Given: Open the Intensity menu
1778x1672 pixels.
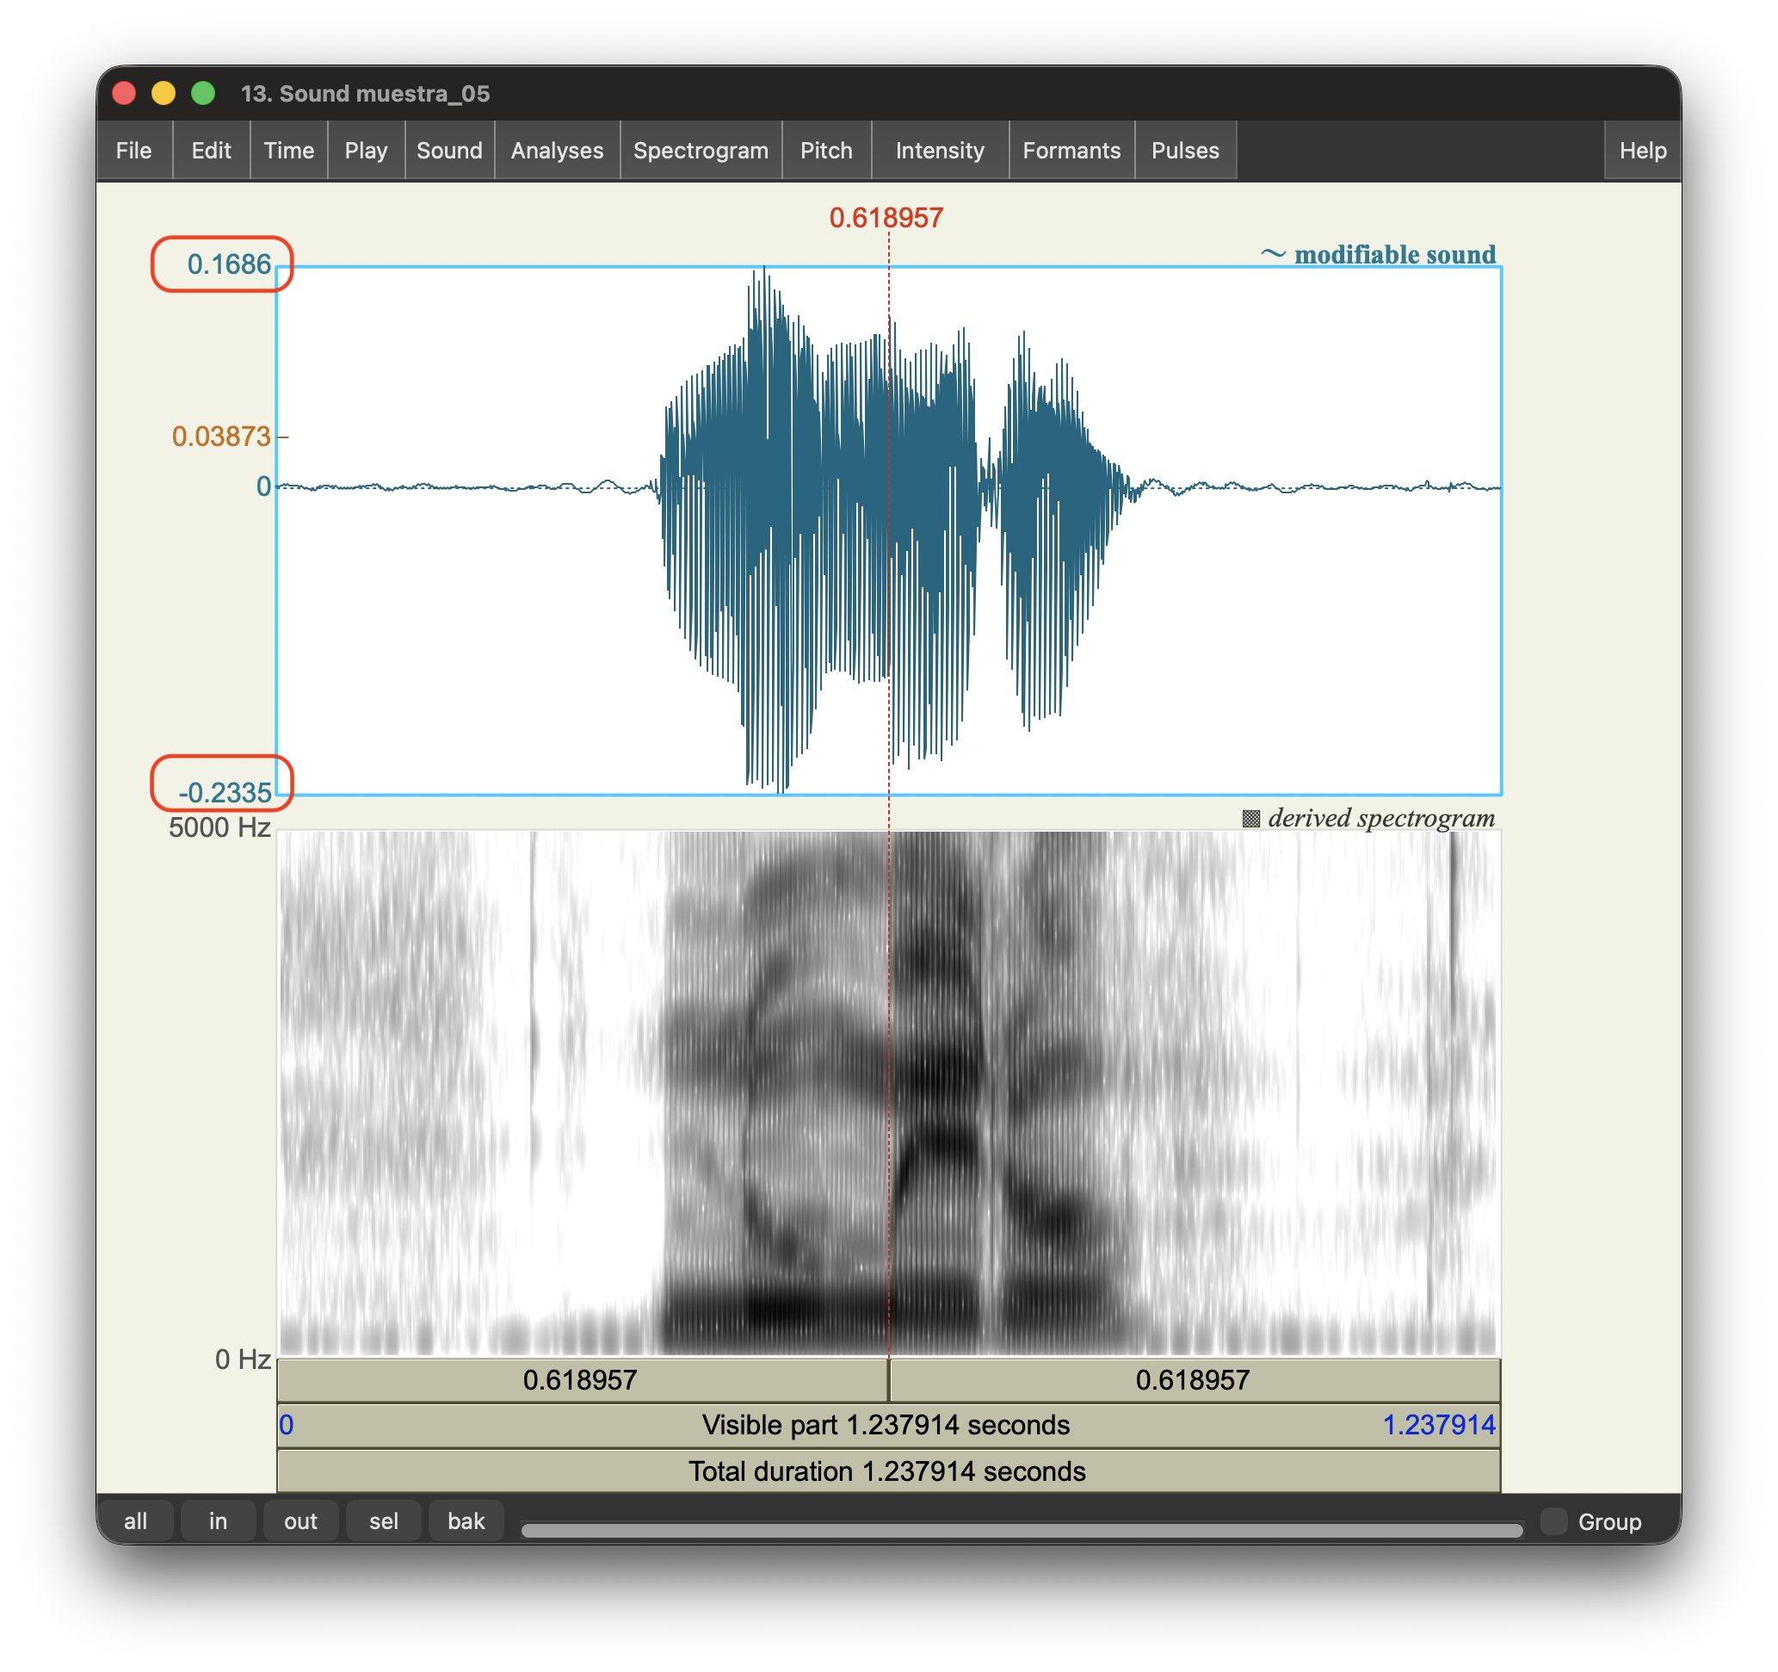Looking at the screenshot, I should click(940, 151).
